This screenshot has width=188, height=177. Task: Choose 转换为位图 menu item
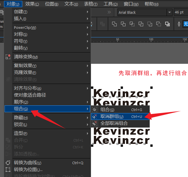(47, 170)
